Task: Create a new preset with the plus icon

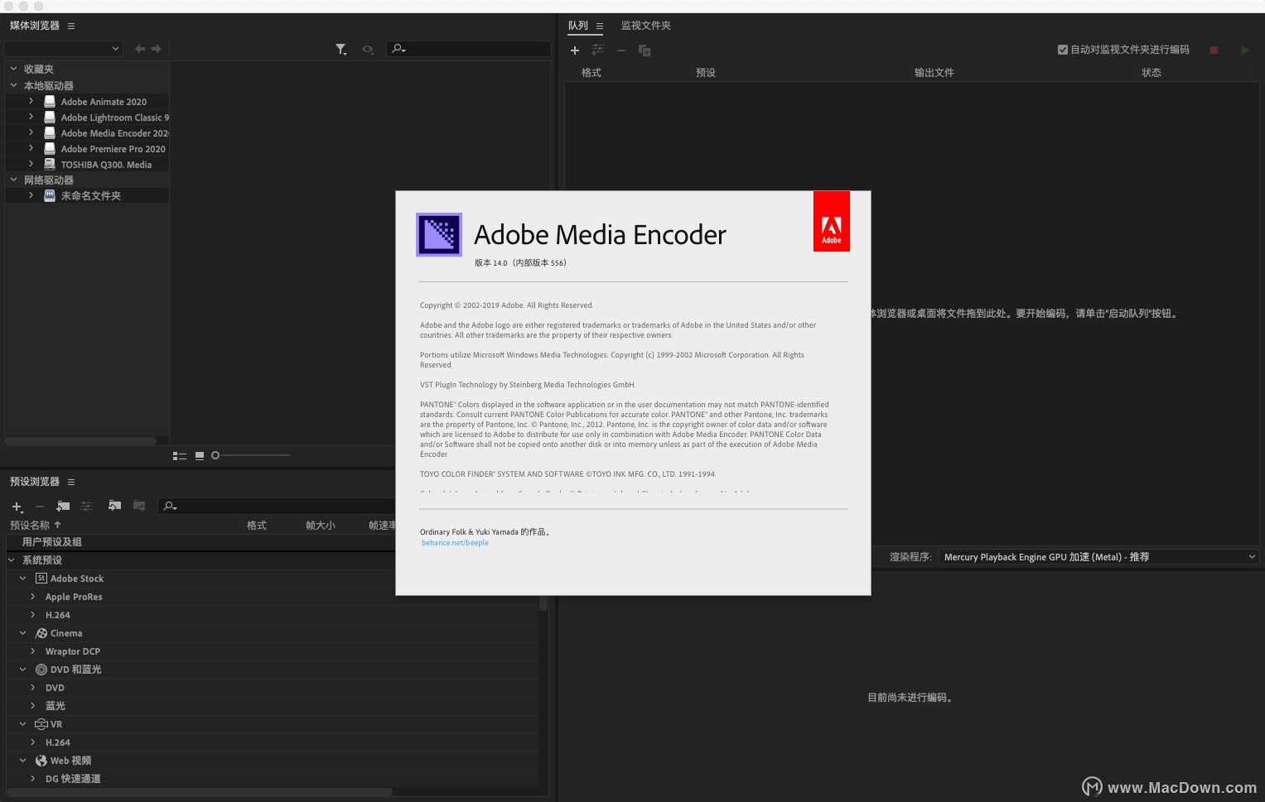Action: [16, 507]
